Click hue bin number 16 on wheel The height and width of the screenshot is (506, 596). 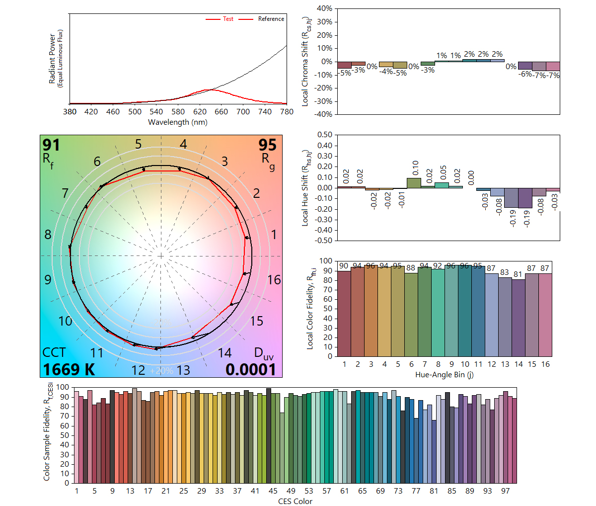(x=274, y=280)
